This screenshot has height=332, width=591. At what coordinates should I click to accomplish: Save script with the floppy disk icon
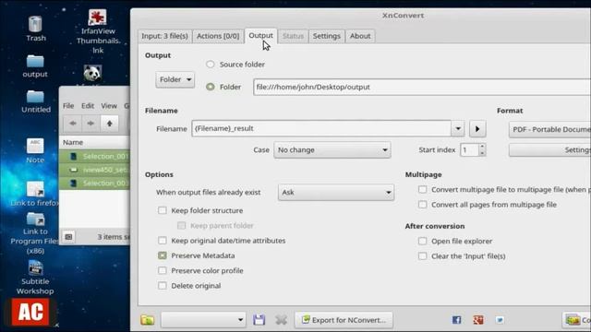point(259,320)
